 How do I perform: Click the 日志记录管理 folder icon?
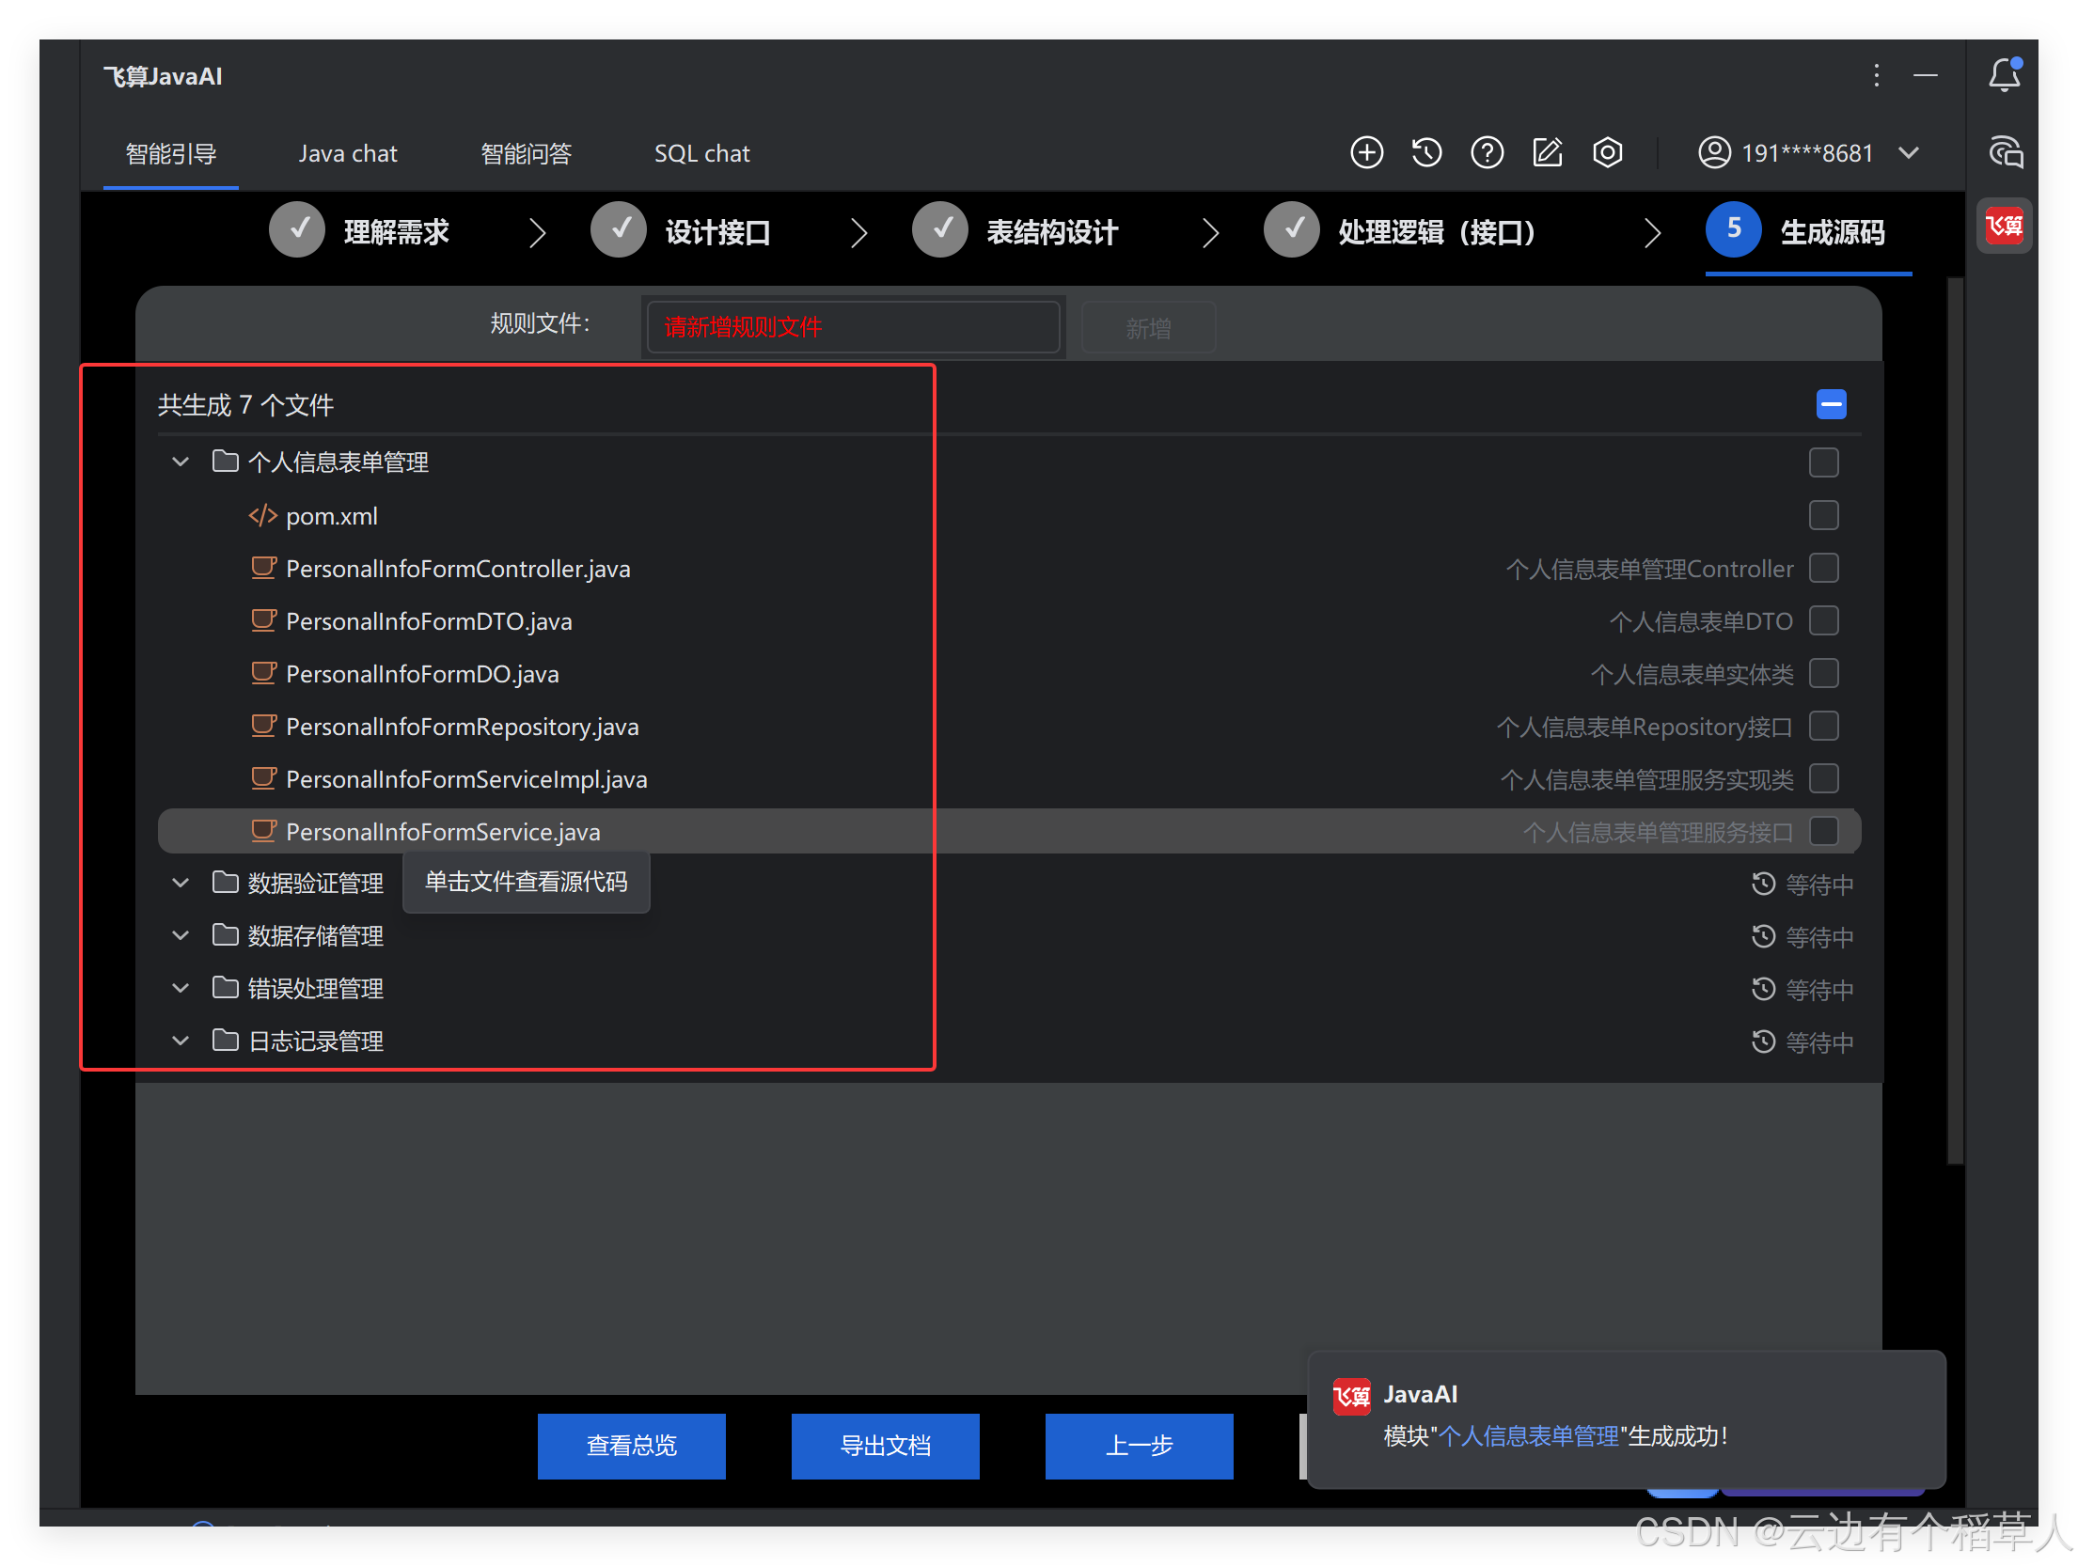click(225, 1041)
